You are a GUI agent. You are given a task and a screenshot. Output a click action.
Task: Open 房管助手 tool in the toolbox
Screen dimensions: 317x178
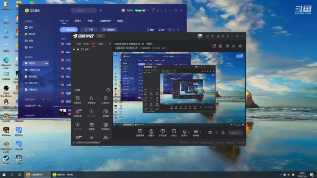coord(92,100)
